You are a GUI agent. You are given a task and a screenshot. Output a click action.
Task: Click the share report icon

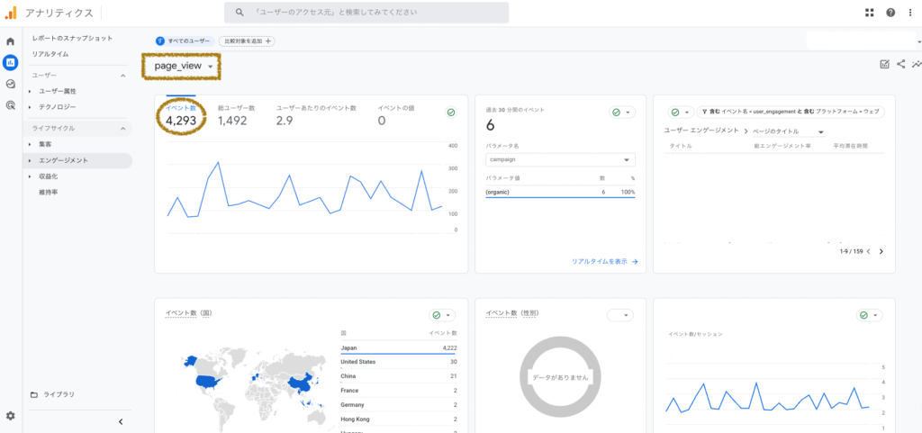[x=900, y=65]
